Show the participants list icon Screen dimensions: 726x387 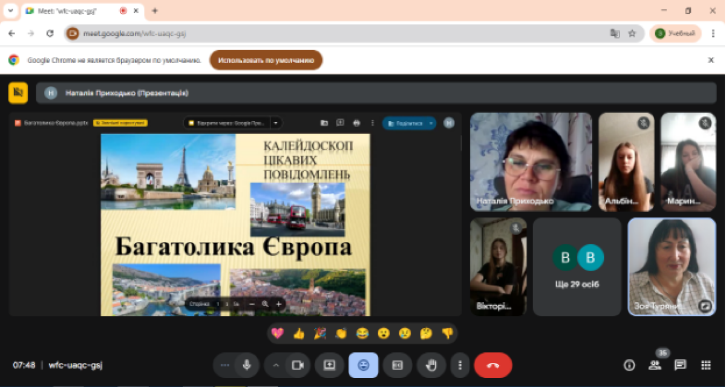click(655, 365)
